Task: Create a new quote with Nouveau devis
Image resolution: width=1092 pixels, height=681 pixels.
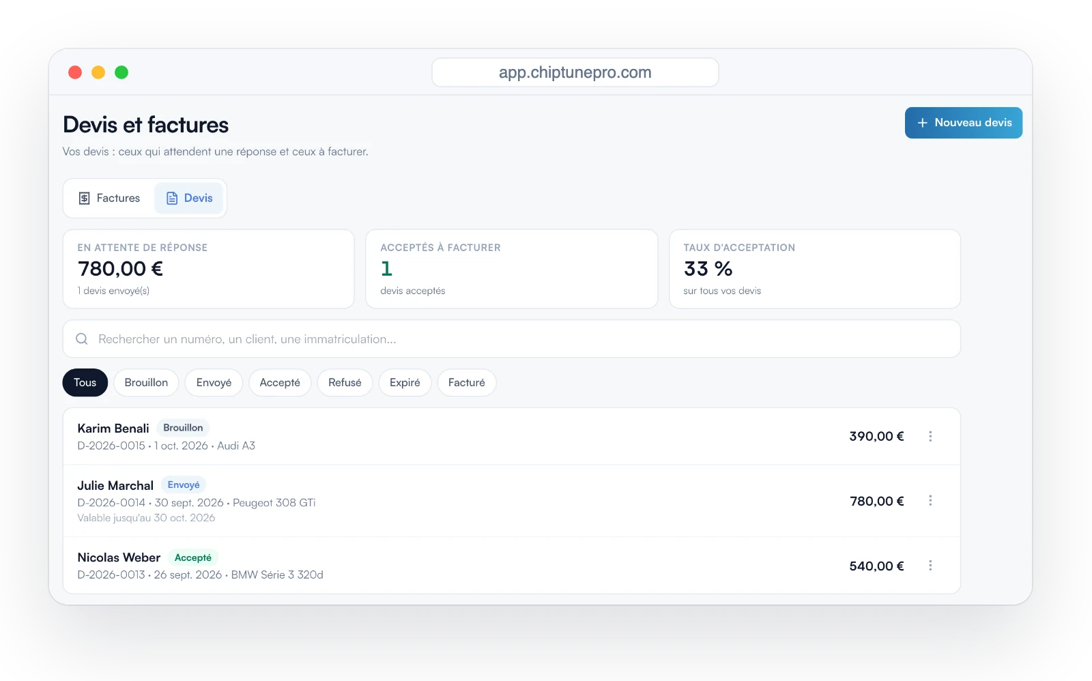Action: pyautogui.click(x=964, y=123)
